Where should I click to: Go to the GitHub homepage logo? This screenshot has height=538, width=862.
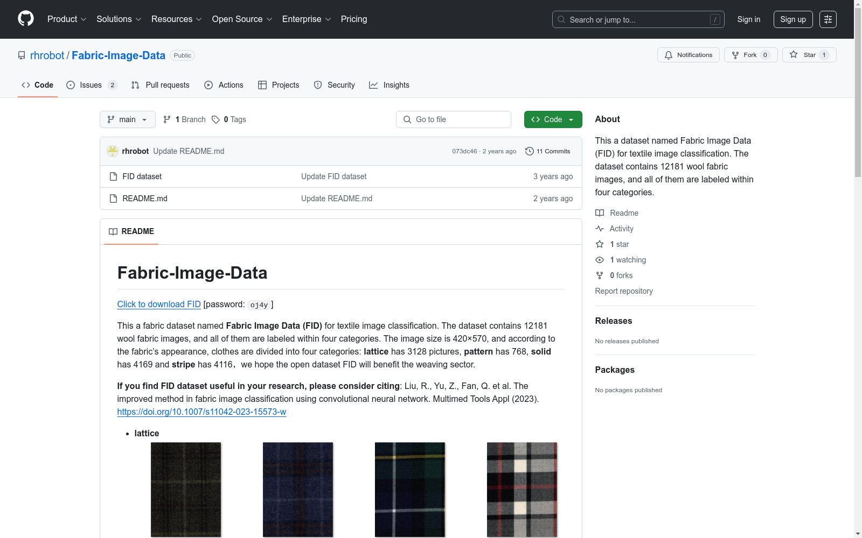(26, 19)
